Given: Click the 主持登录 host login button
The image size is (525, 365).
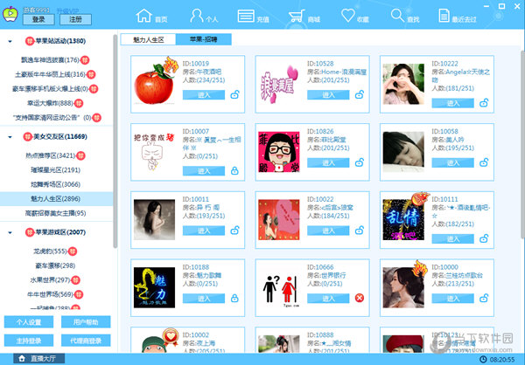Looking at the screenshot, I should [29, 341].
